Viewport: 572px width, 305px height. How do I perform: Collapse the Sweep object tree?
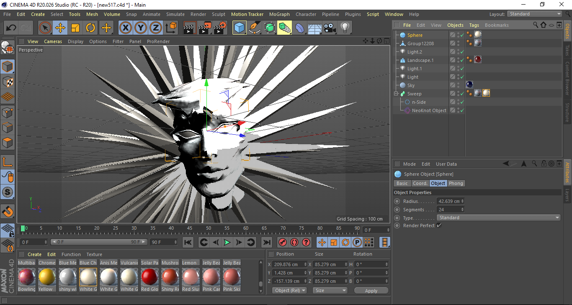(x=396, y=94)
